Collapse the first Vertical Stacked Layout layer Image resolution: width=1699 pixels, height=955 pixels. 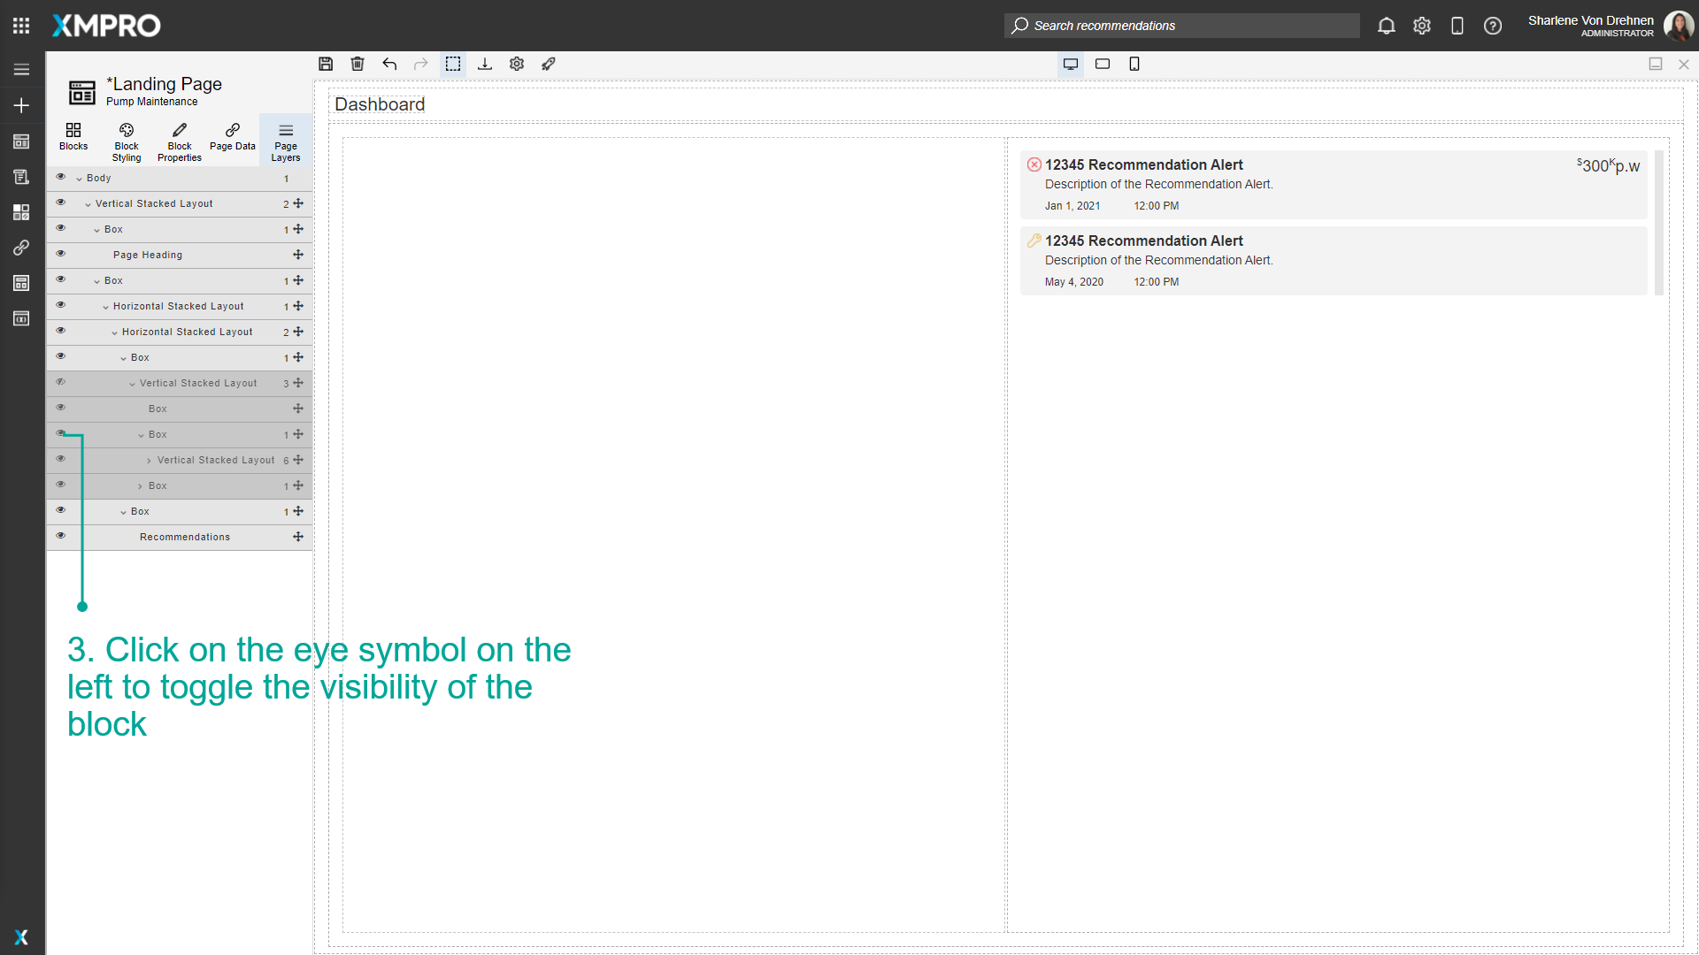coord(88,203)
